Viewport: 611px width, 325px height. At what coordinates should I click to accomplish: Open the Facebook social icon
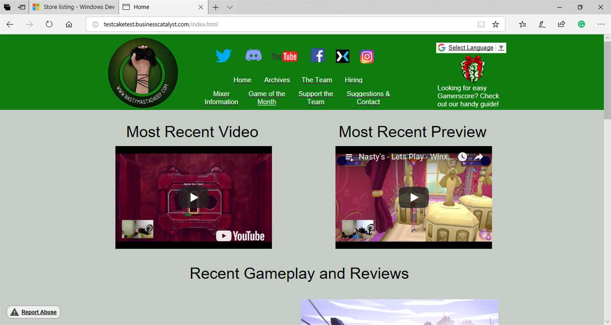[318, 56]
